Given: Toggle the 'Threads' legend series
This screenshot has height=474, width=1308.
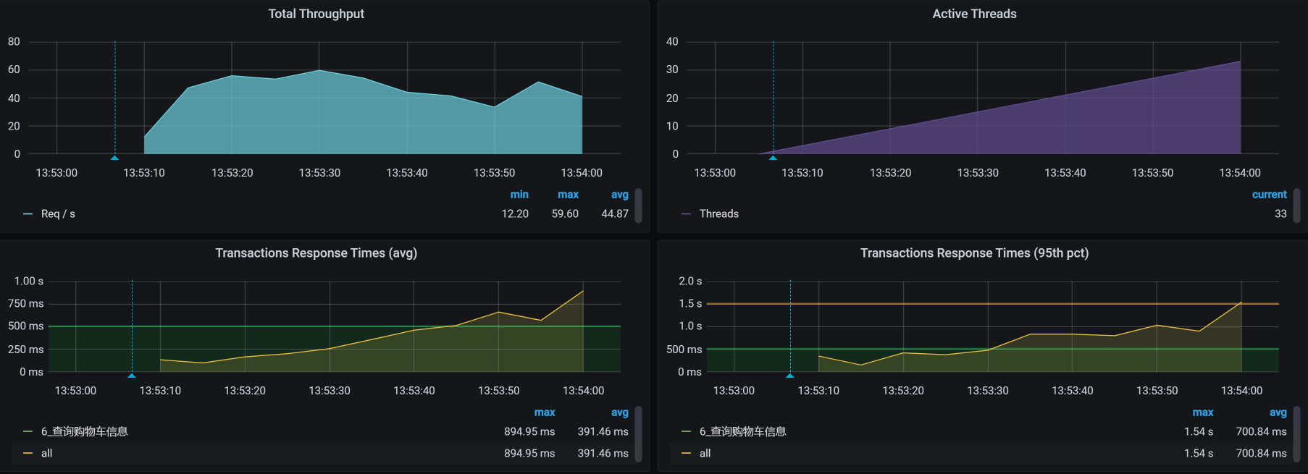Looking at the screenshot, I should click(718, 214).
